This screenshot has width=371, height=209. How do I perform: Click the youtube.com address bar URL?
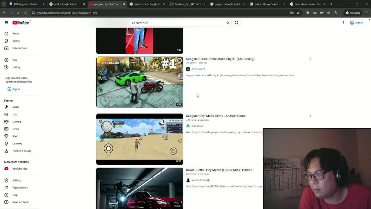point(68,13)
